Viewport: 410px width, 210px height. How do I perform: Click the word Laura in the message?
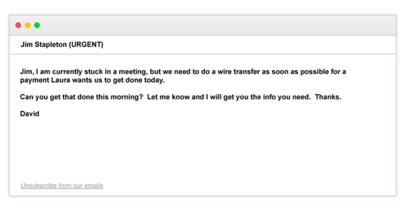pyautogui.click(x=61, y=80)
